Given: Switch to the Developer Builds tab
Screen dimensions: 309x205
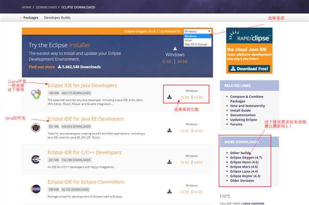Looking at the screenshot, I should [57, 18].
